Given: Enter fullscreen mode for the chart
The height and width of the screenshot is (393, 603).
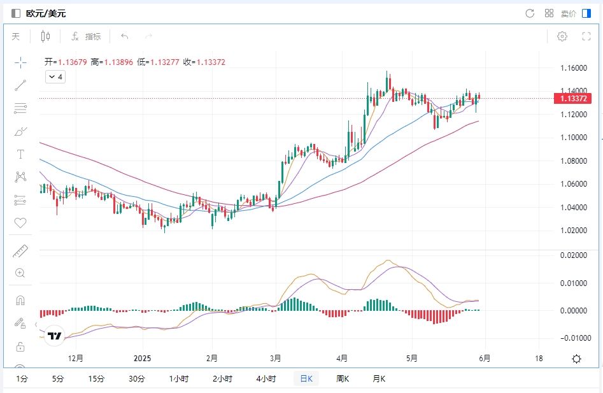Looking at the screenshot, I should [x=586, y=36].
